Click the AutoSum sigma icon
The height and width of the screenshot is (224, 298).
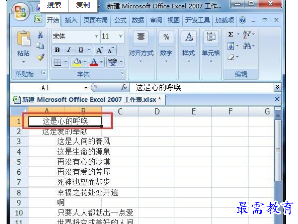tap(230, 34)
